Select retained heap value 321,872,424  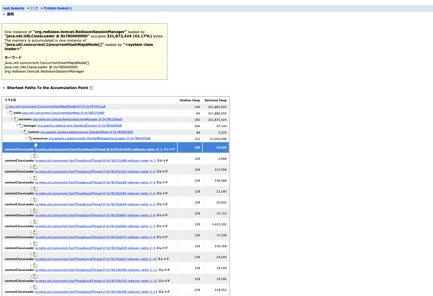(217, 120)
